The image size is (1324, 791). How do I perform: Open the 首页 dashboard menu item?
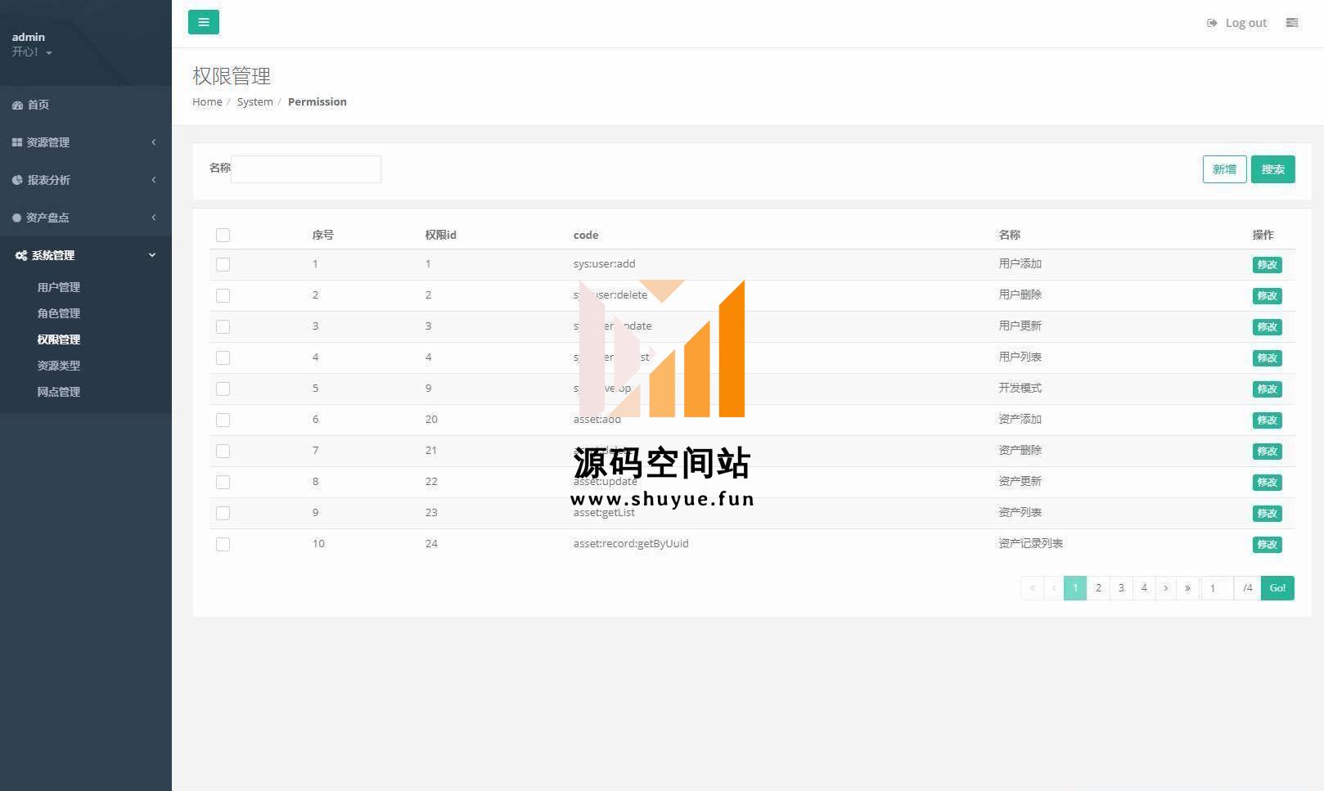pyautogui.click(x=38, y=105)
